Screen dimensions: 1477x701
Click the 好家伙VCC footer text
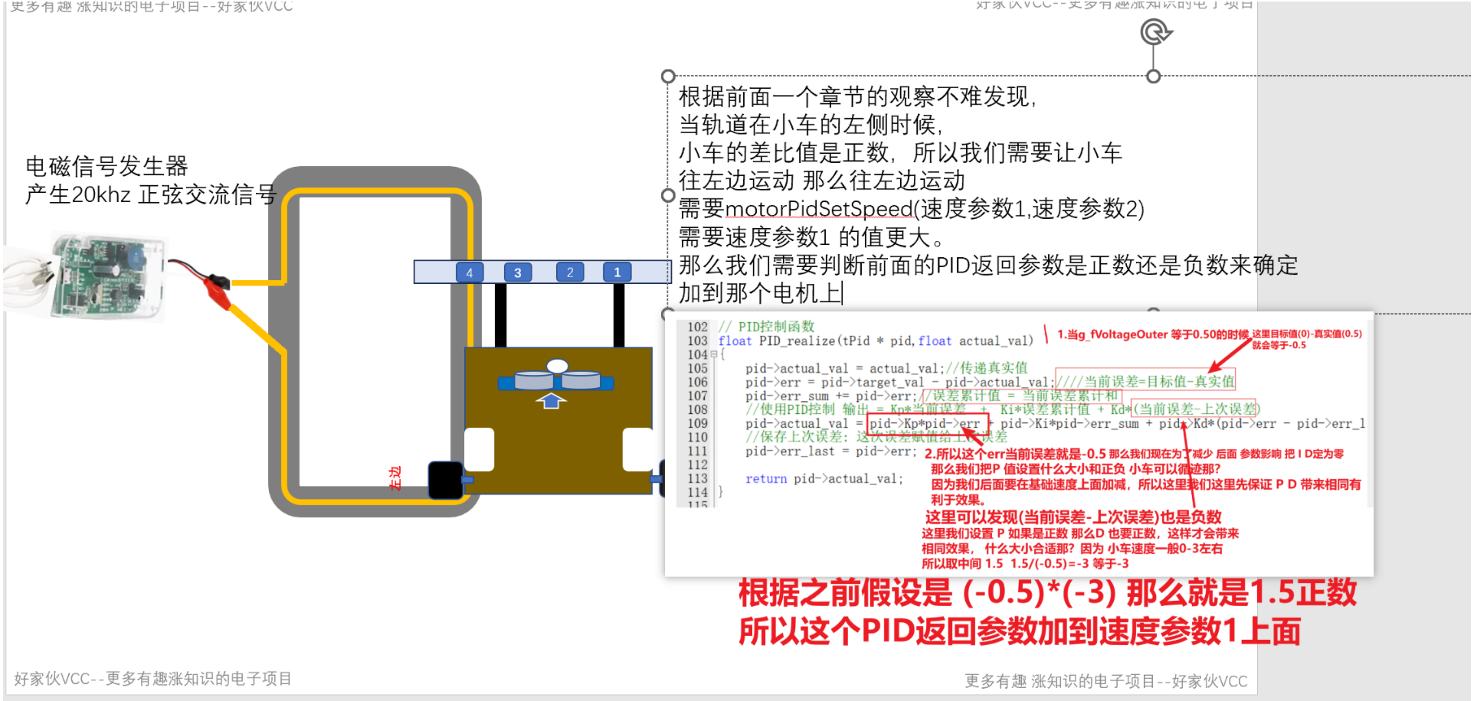click(x=149, y=677)
